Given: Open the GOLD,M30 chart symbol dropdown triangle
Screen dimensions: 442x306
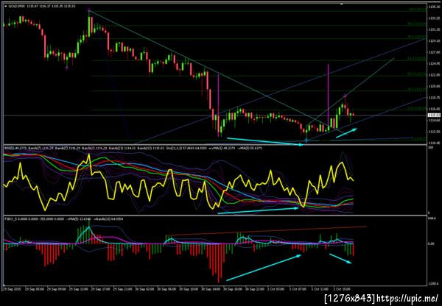Looking at the screenshot, I should coord(6,6).
